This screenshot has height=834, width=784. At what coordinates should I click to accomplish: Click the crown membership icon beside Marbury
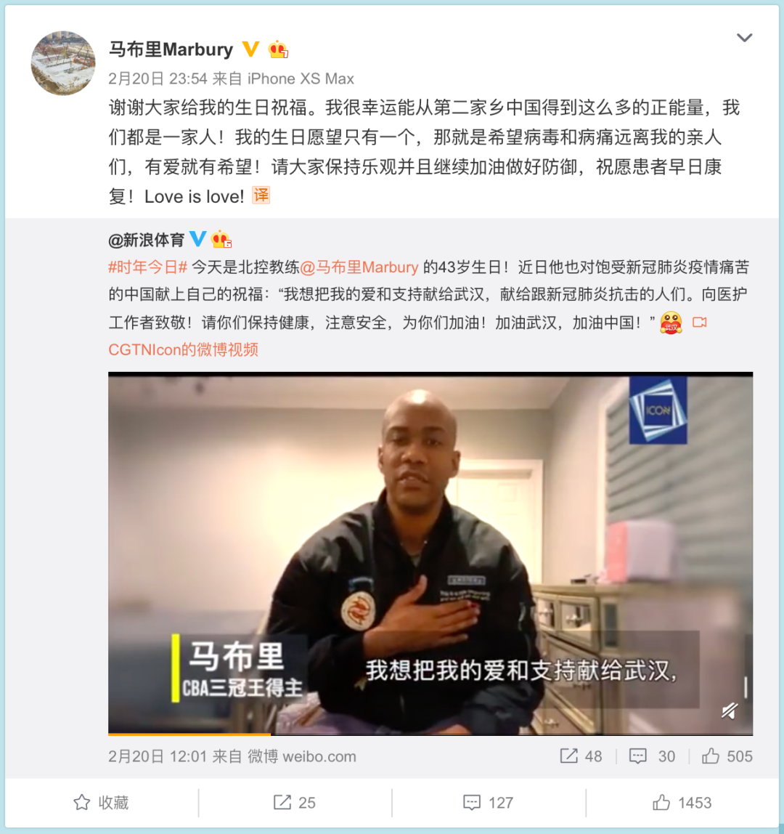click(279, 49)
